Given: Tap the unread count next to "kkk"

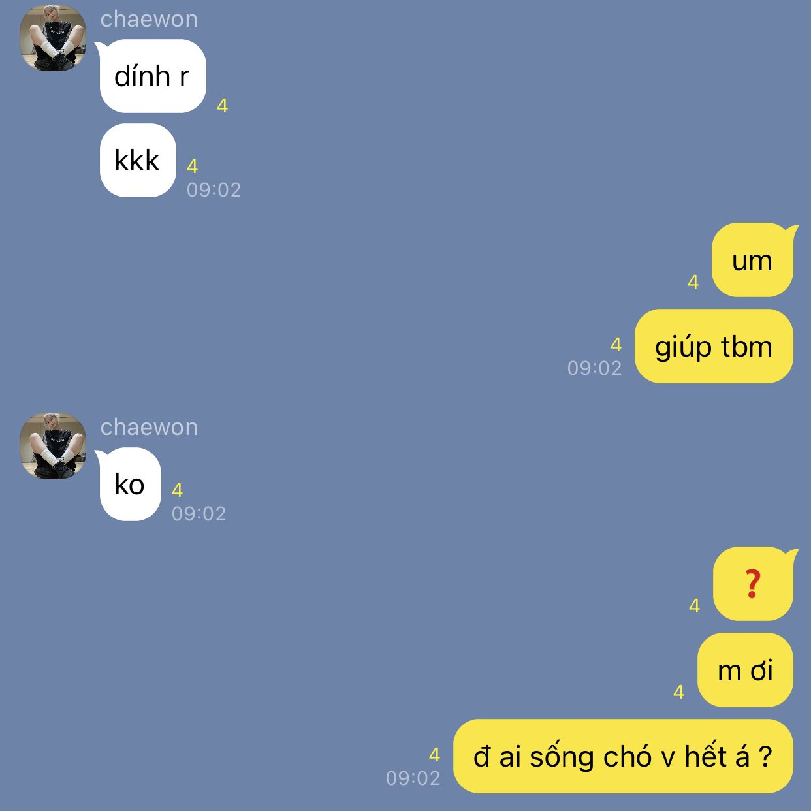Looking at the screenshot, I should (192, 167).
